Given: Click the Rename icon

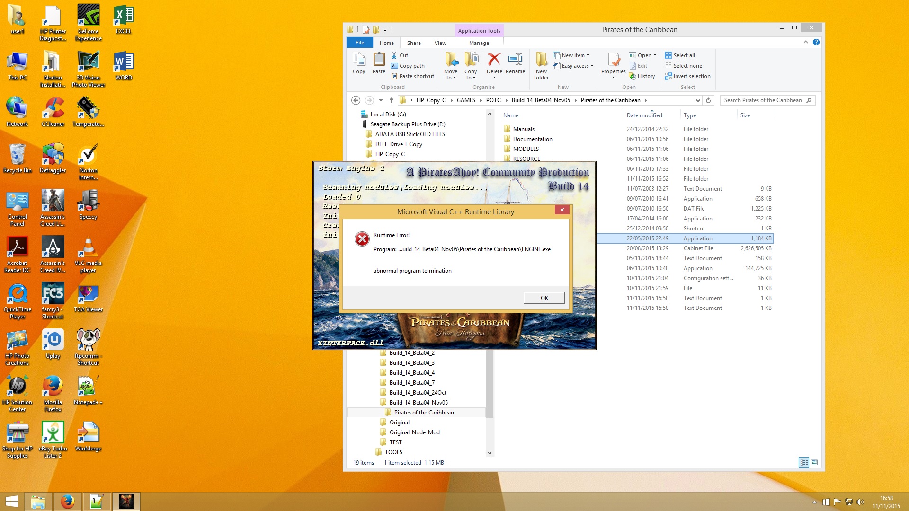Looking at the screenshot, I should click(515, 63).
